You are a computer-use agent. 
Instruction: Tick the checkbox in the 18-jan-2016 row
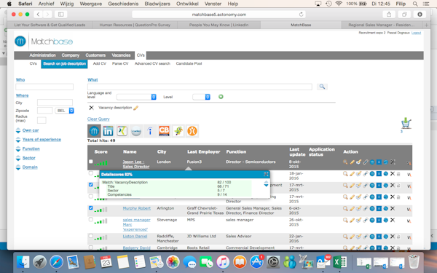(x=90, y=173)
